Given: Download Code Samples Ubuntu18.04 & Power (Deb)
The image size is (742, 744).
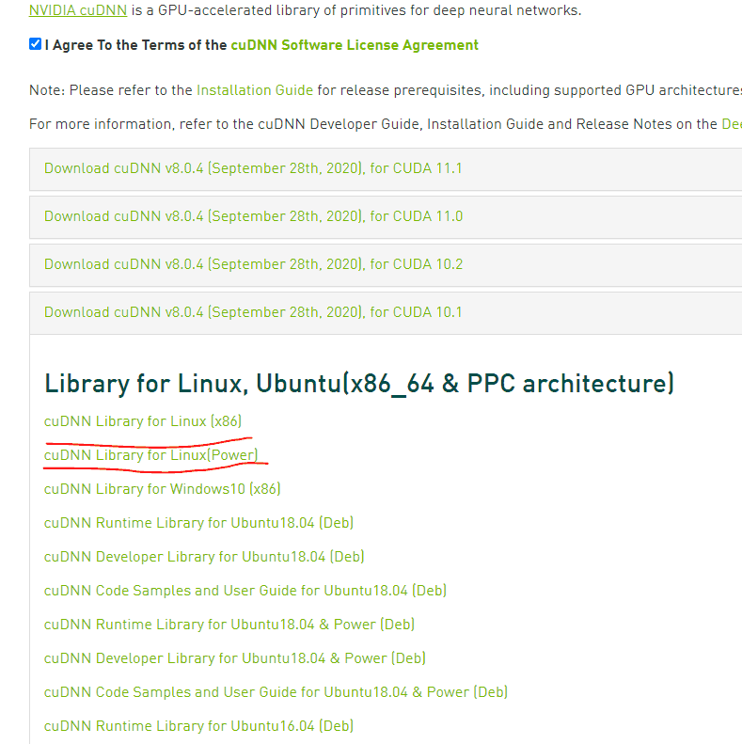Looking at the screenshot, I should (x=276, y=692).
